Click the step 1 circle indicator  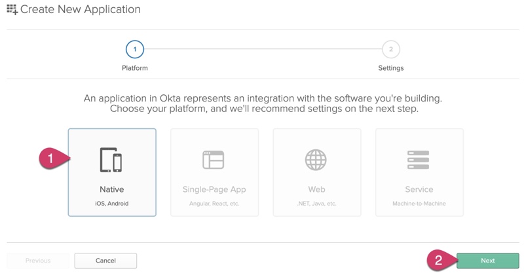(135, 49)
